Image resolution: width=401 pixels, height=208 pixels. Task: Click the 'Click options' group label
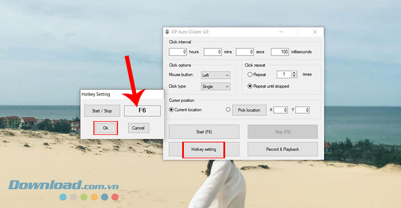[x=180, y=65]
